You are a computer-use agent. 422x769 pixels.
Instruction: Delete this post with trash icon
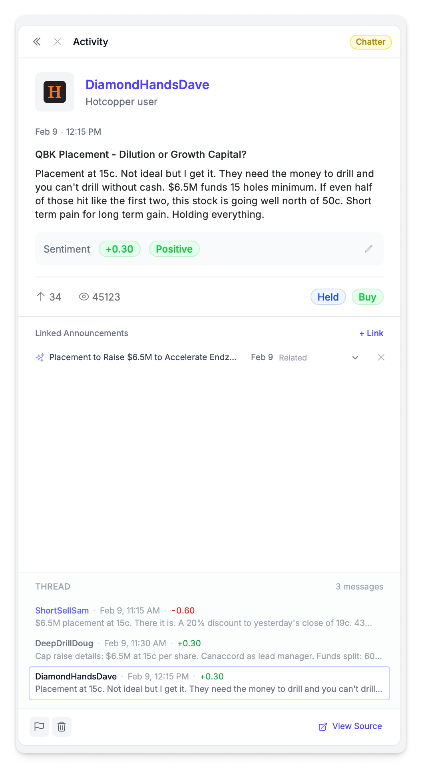click(x=62, y=727)
